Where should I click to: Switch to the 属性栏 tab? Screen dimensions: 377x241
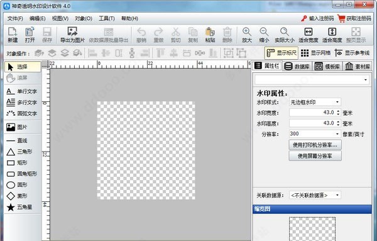(x=267, y=65)
